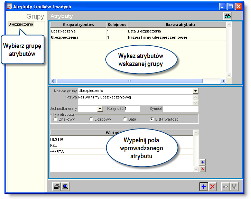Viewport: 251px width, 199px height.
Task: Click the Nazwa text field
Action: [x=136, y=100]
